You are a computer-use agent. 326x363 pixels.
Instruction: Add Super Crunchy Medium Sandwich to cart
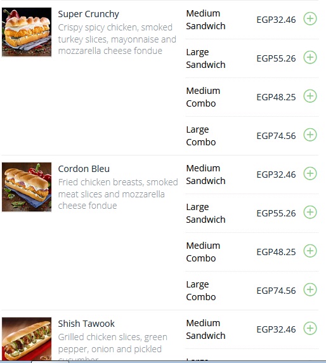(x=310, y=18)
